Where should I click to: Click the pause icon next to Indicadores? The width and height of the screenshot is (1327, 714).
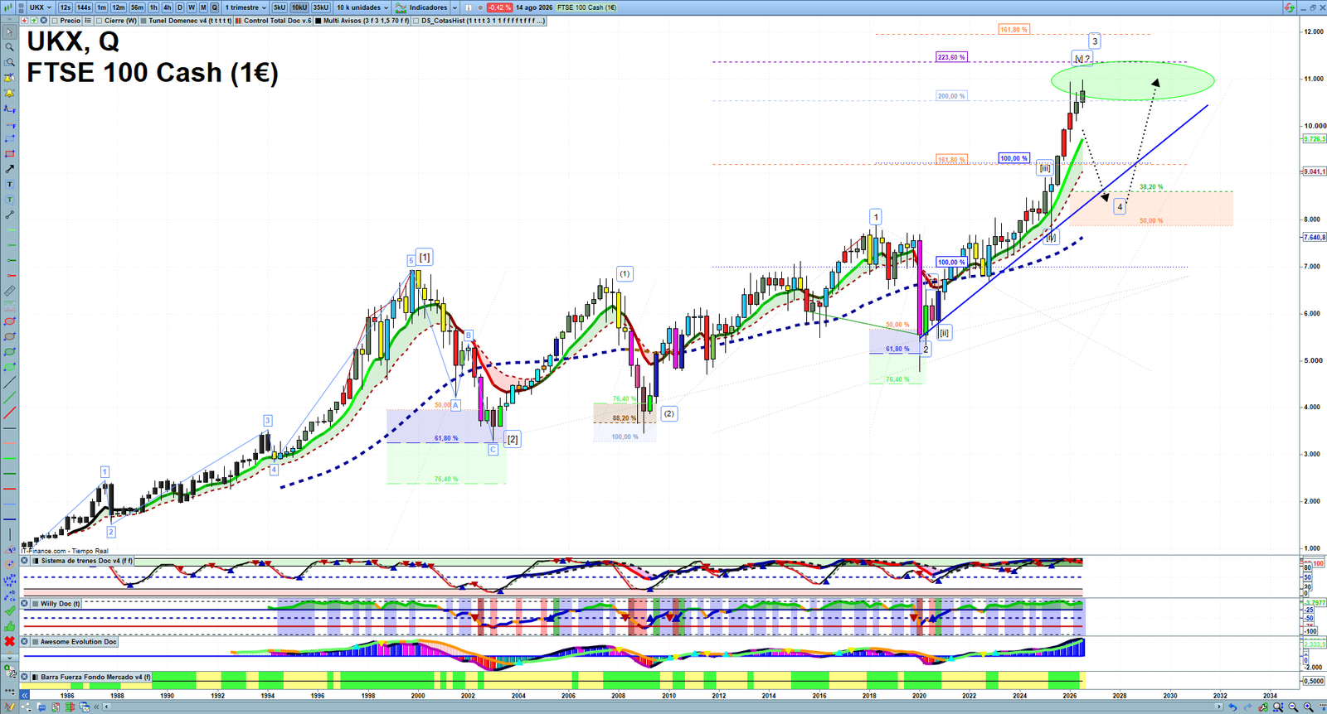(469, 7)
